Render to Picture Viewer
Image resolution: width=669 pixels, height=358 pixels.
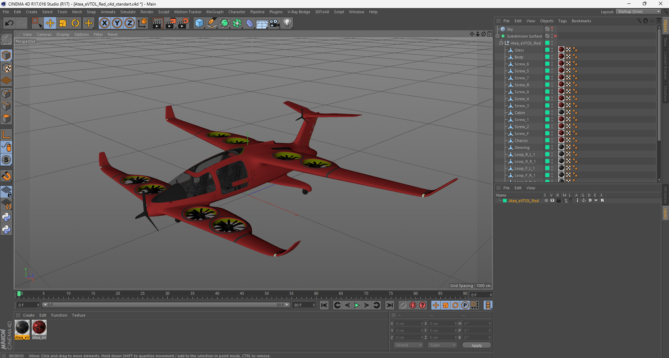click(170, 23)
